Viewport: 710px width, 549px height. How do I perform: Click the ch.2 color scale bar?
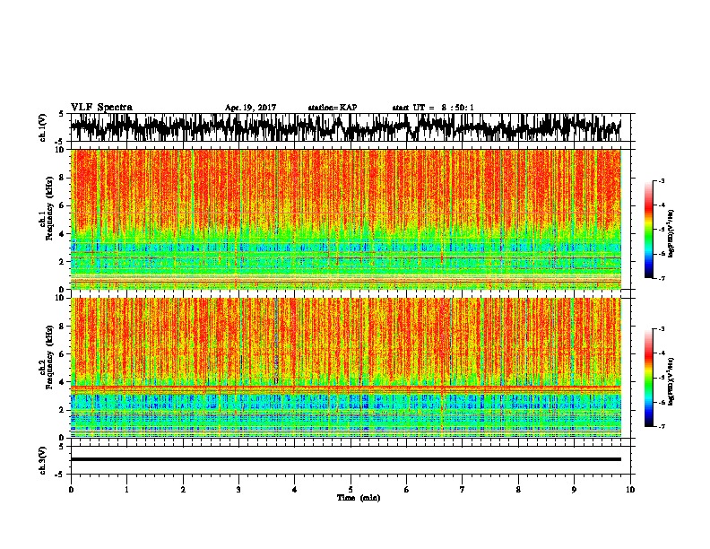pos(649,378)
